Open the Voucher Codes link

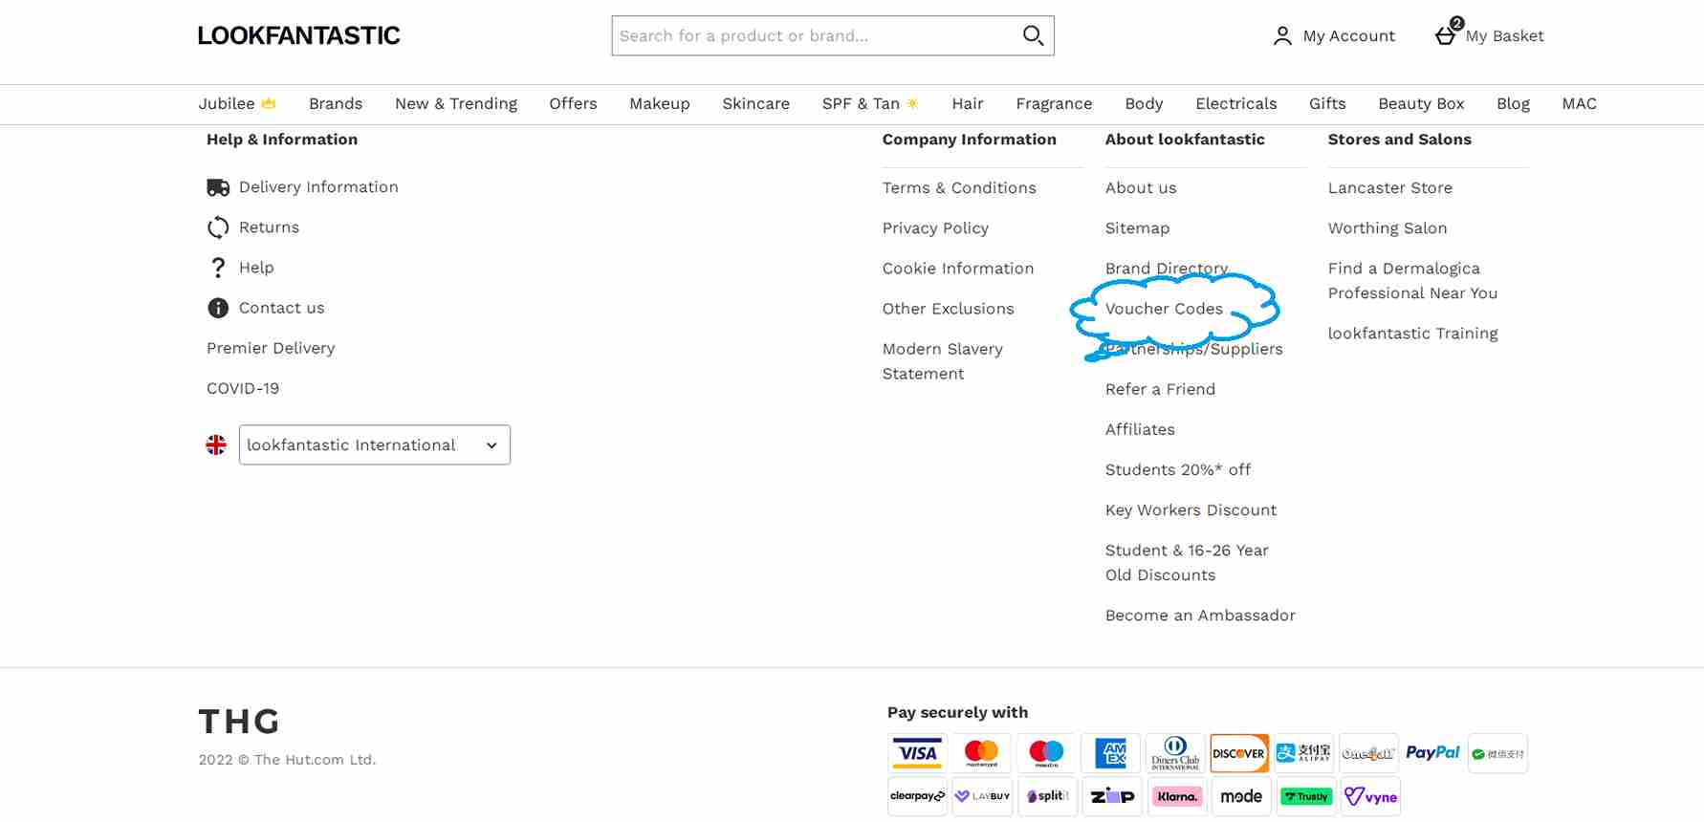[x=1164, y=309]
